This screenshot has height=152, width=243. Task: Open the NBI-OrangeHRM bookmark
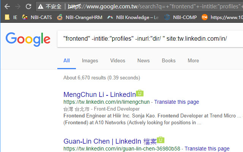(79, 17)
